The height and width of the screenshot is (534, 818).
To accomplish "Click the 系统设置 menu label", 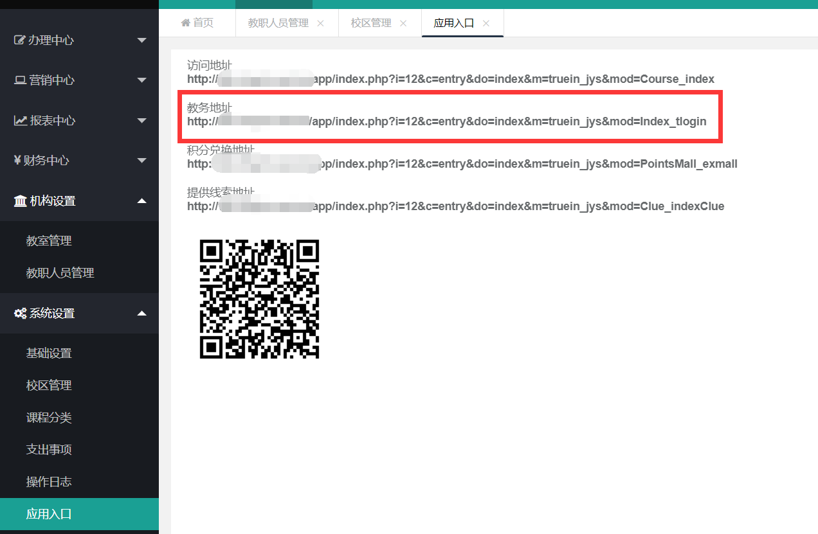I will 52,314.
